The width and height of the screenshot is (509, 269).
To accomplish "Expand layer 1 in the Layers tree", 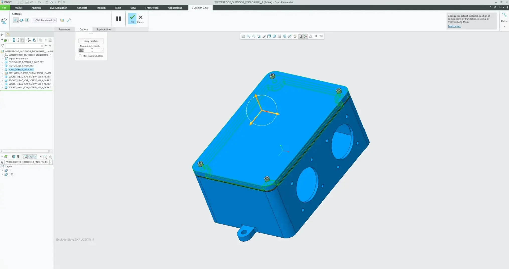I will (2, 170).
